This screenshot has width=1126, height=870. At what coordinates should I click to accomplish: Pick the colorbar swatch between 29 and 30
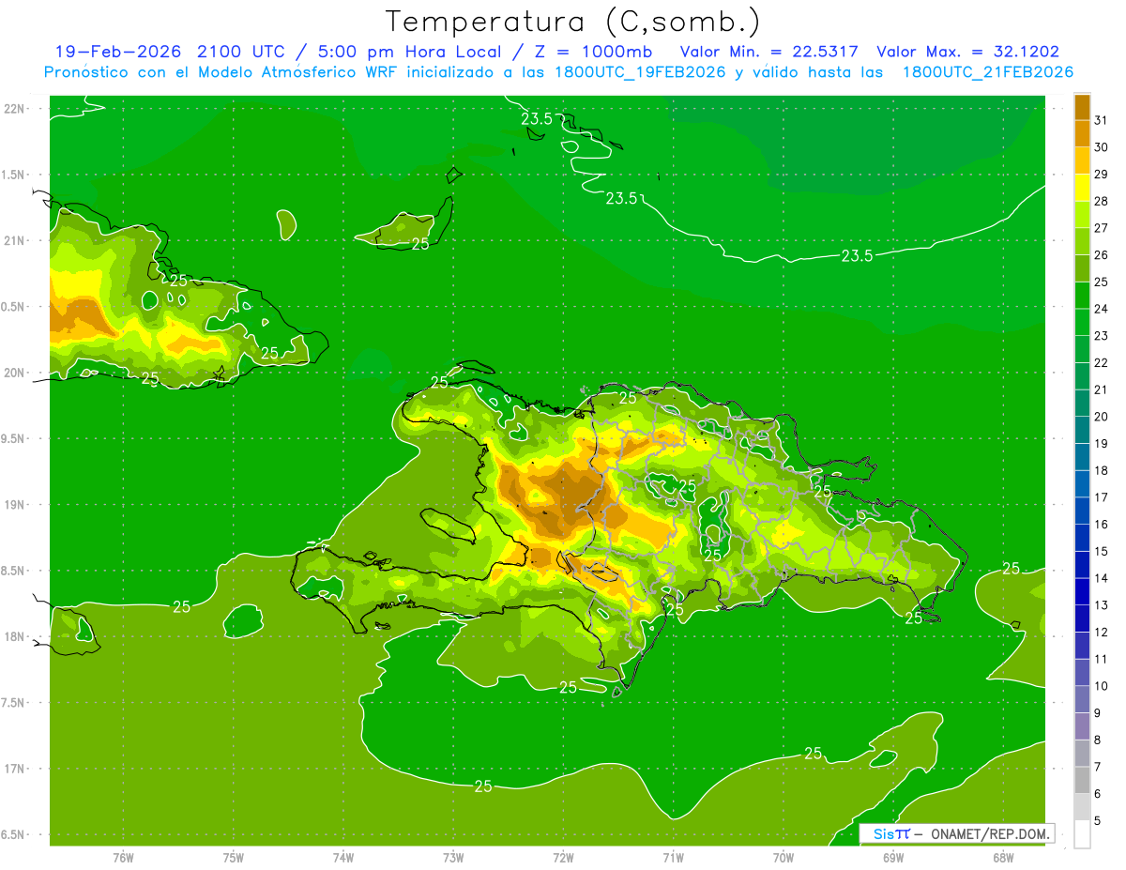point(1082,161)
